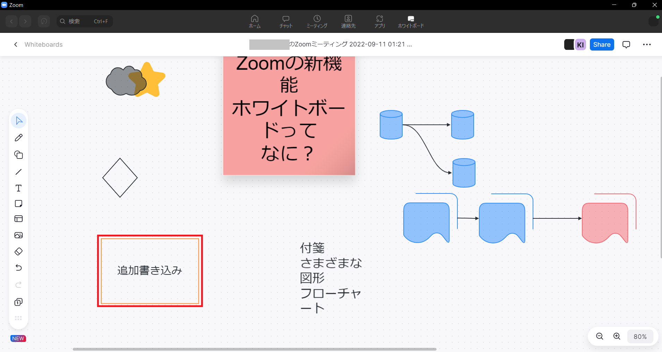
Task: Insert an image using image tool
Action: (19, 235)
